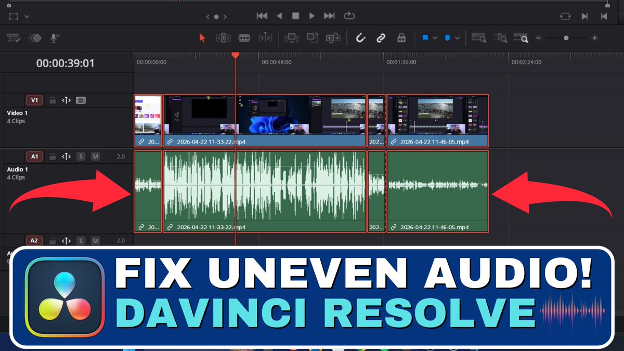The width and height of the screenshot is (624, 351).
Task: Click the A1 track destination button
Action: coord(34,156)
